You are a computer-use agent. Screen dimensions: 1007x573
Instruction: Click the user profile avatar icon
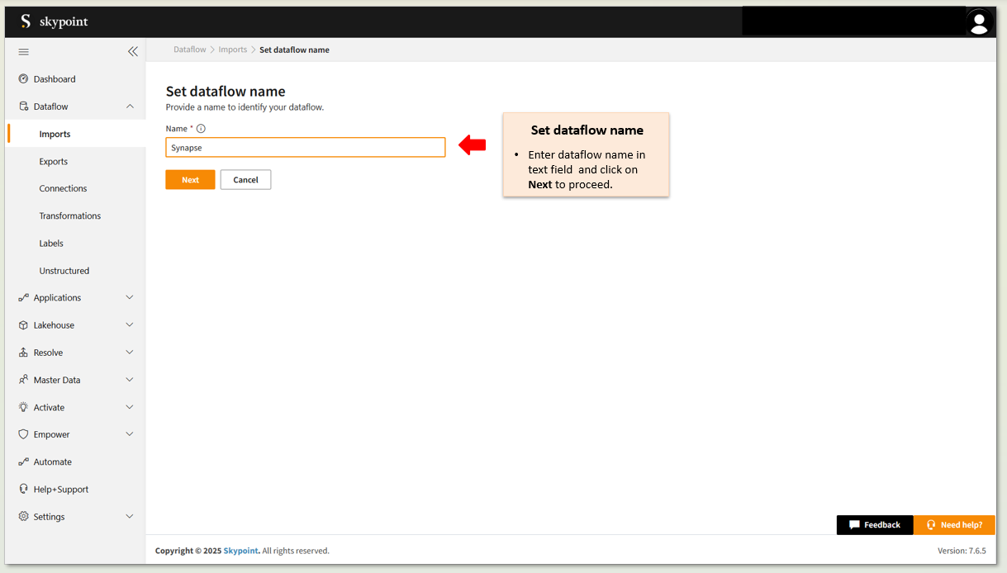pos(979,22)
